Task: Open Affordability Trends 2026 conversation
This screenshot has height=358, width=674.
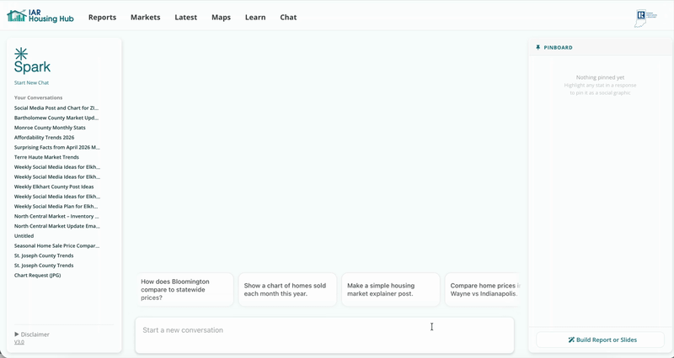Action: (x=45, y=137)
